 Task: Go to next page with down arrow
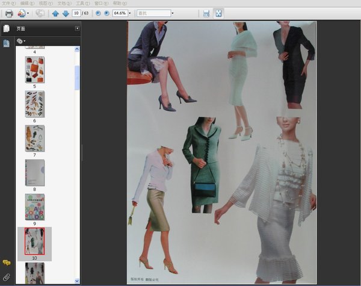pyautogui.click(x=65, y=13)
